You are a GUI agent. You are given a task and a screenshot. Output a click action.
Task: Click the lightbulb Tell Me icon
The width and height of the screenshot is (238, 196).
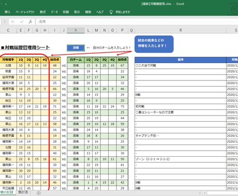(x=111, y=12)
